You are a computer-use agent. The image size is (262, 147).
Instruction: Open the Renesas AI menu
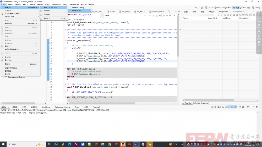(x=74, y=4)
